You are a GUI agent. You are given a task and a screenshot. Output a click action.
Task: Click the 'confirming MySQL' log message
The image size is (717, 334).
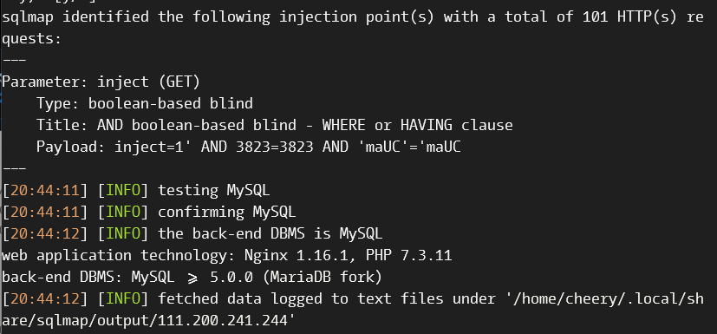(227, 212)
